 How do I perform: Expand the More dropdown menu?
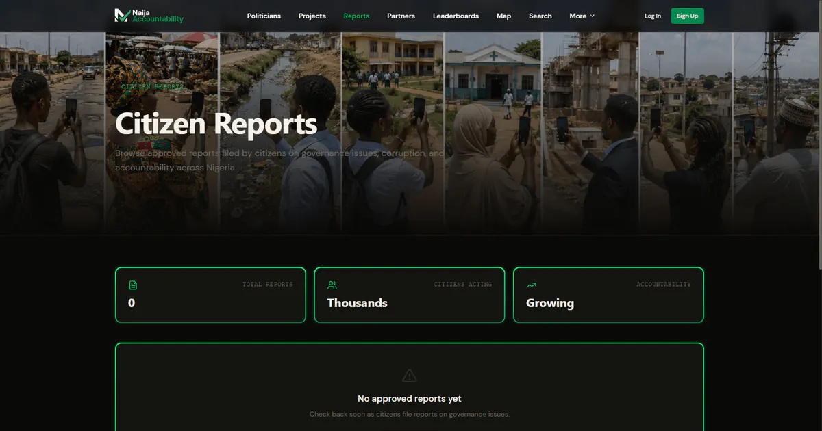tap(582, 16)
